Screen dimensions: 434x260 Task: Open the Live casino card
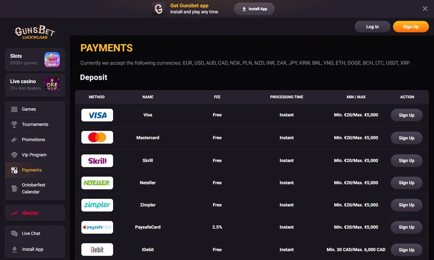click(35, 85)
